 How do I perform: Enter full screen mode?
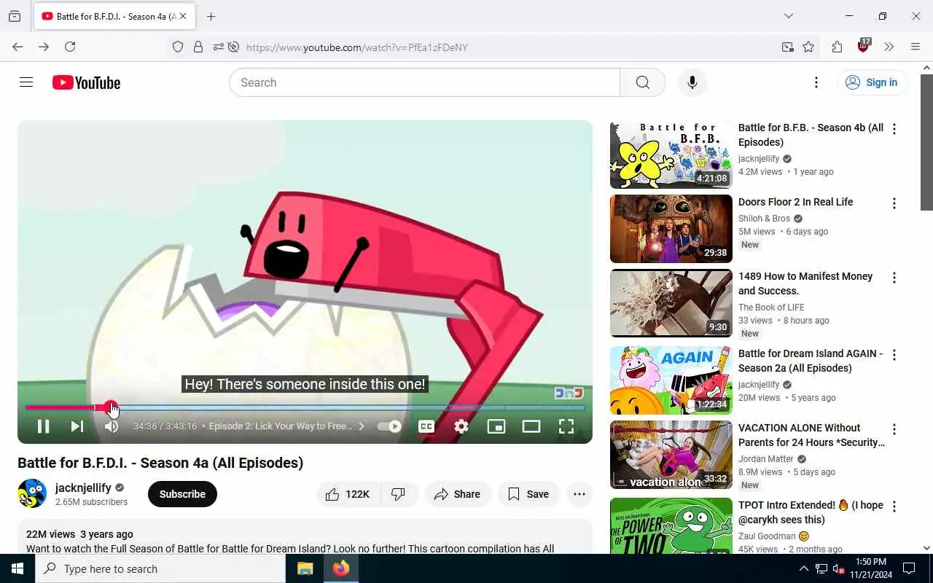[x=566, y=426]
